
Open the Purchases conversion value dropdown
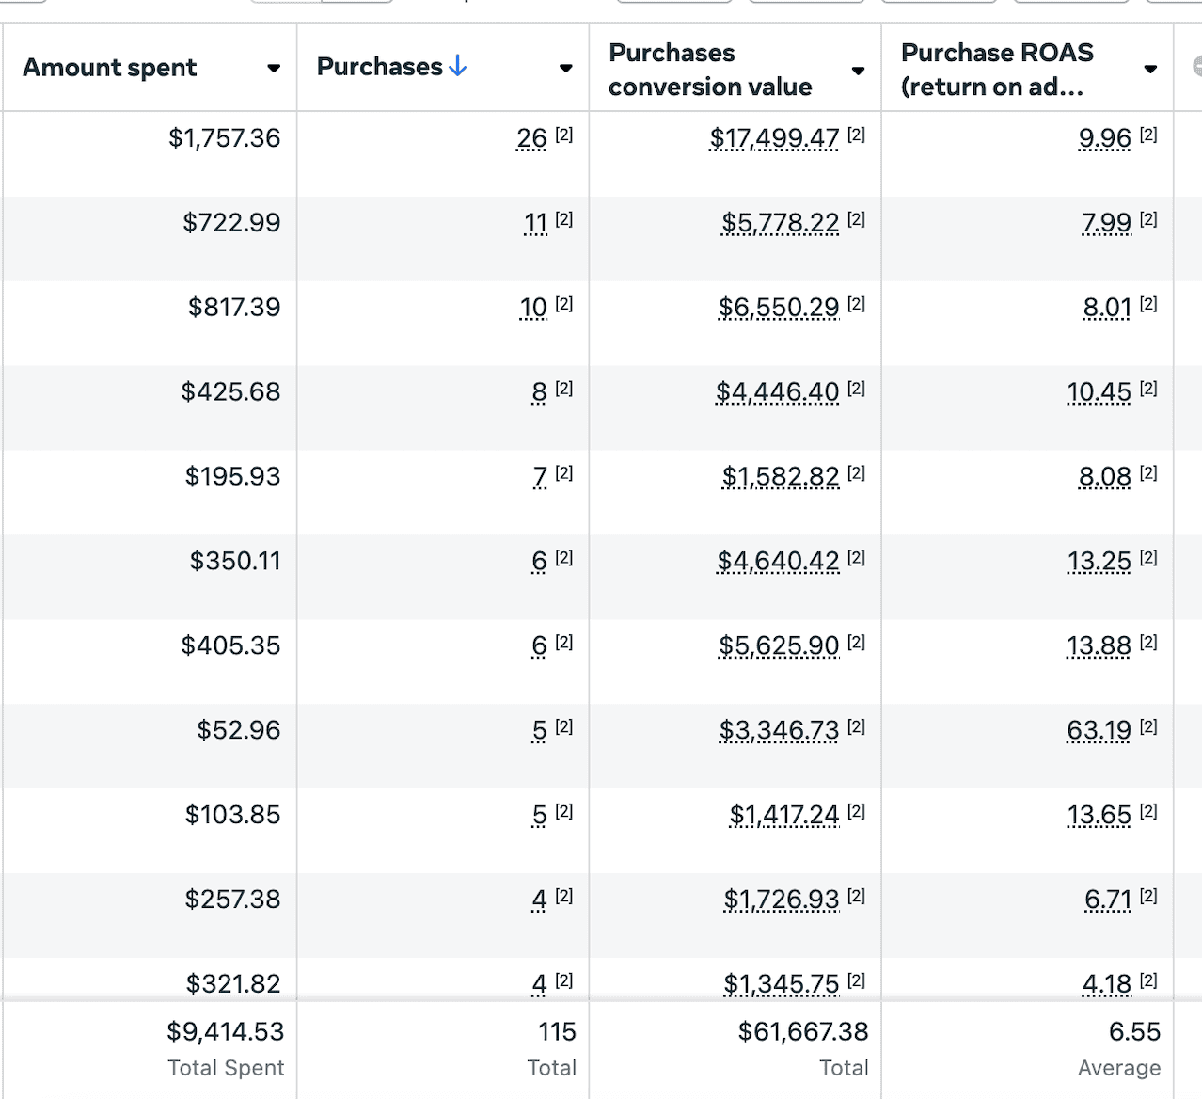coord(858,71)
